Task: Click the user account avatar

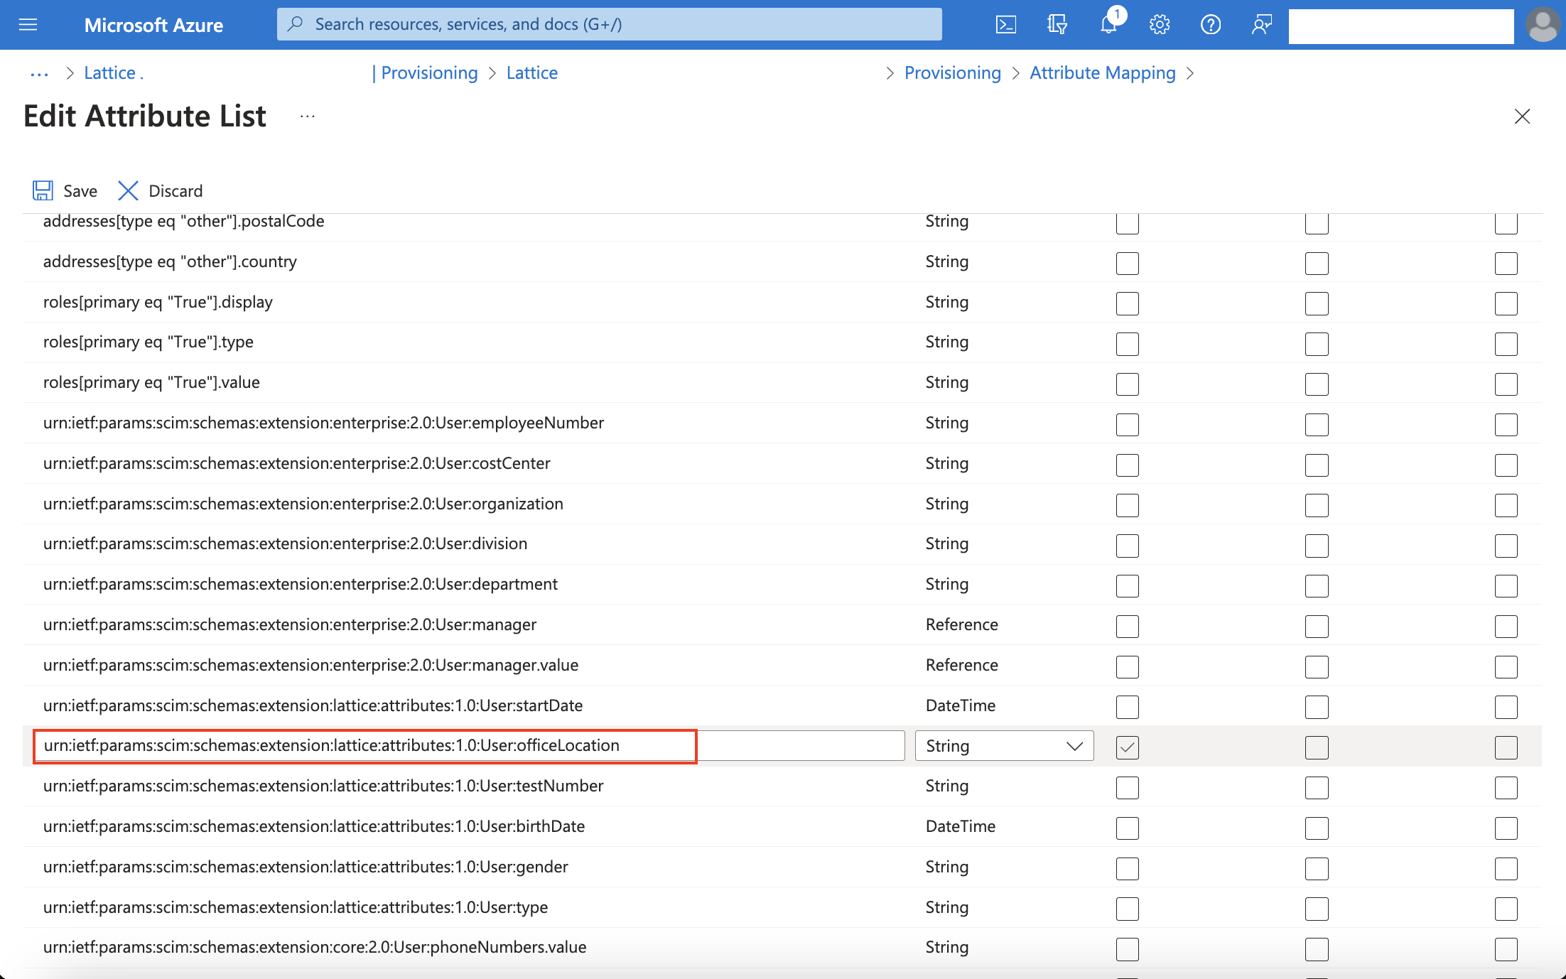Action: point(1543,25)
